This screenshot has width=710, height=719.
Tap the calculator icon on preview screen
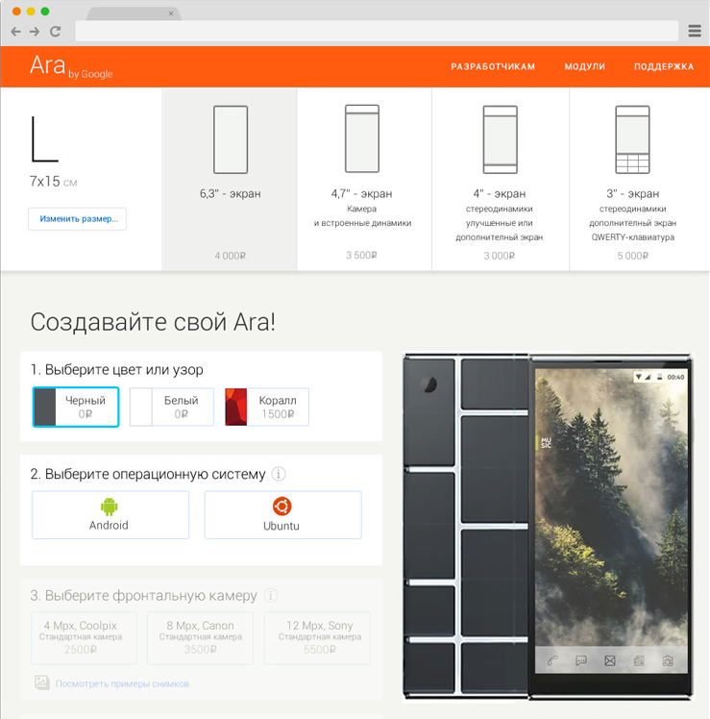coord(639,660)
